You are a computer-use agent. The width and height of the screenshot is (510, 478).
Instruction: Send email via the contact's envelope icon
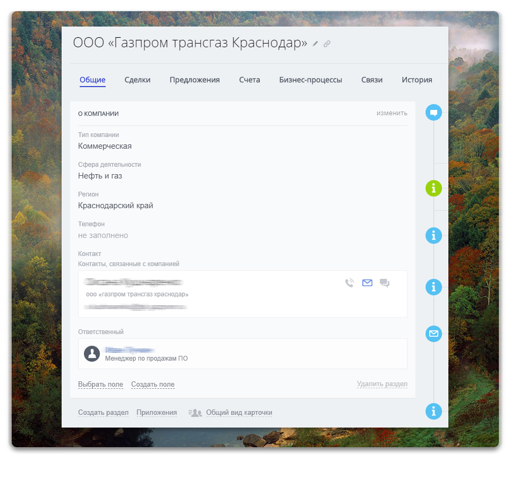pos(367,283)
